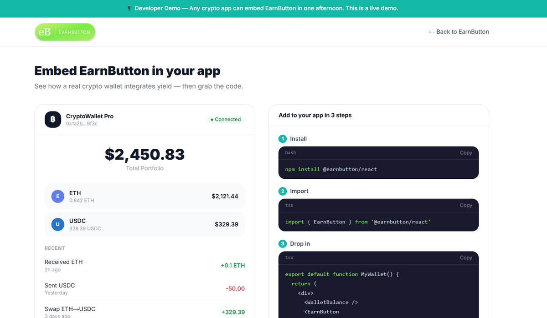Click the Developer Demo banner text

point(266,9)
